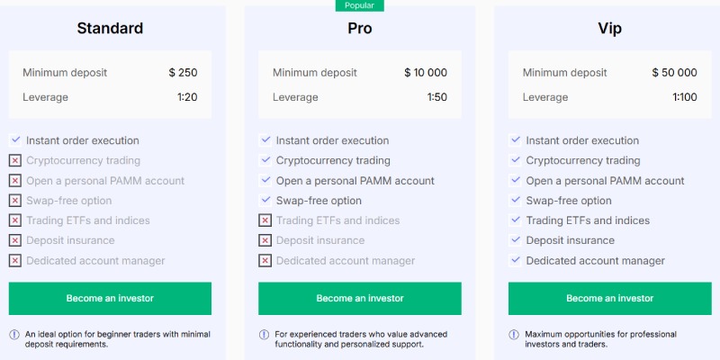Click Standard's Cryptocurrency trading red X icon
Image resolution: width=720 pixels, height=360 pixels.
(x=15, y=160)
